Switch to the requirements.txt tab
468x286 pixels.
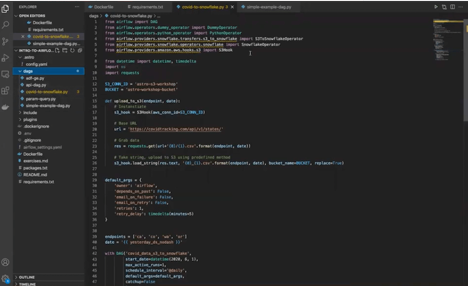click(143, 6)
